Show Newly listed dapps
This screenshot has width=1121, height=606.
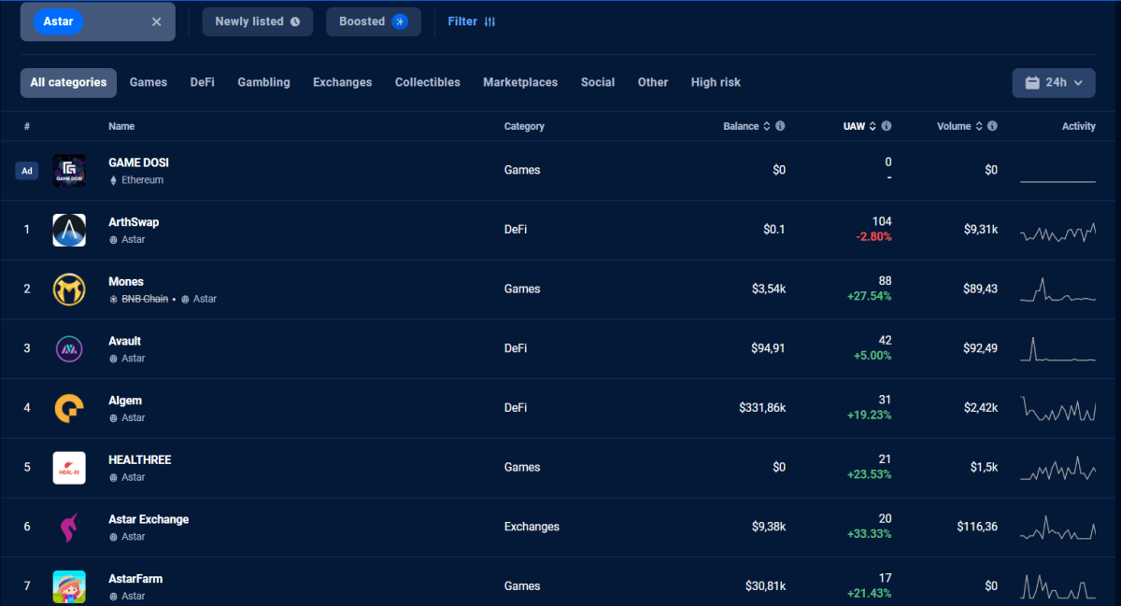pos(258,21)
